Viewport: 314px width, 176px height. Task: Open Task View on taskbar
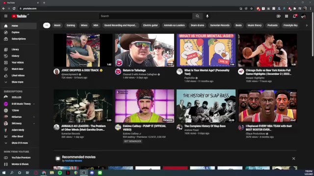point(27,173)
